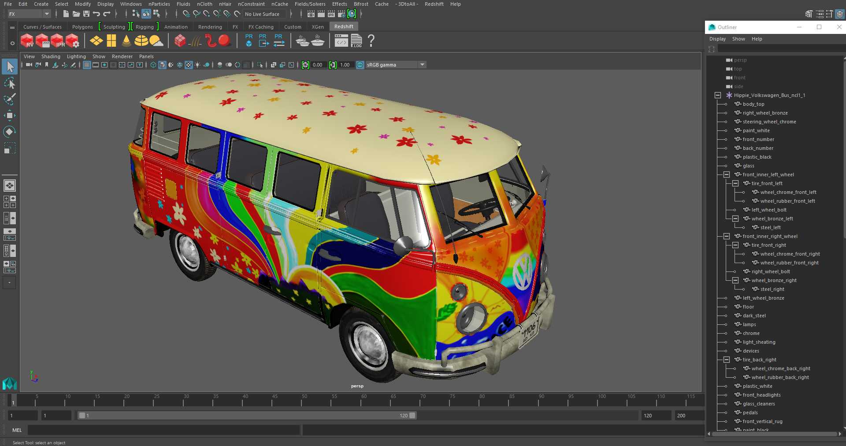
Task: Toggle wireframe shading cube icon
Action: tap(153, 65)
